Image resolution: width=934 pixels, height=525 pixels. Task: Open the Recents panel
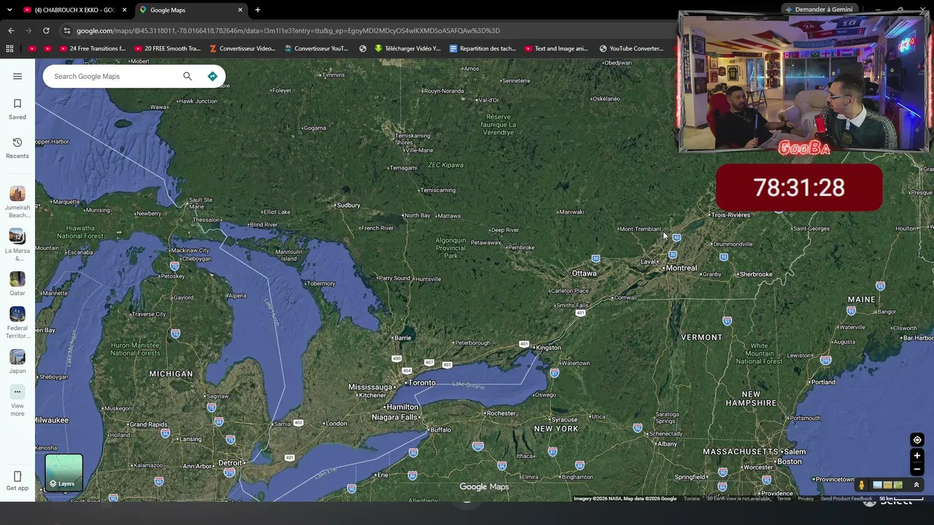[x=18, y=147]
